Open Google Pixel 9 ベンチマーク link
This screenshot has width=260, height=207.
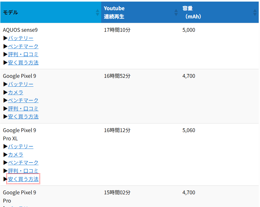[x=23, y=100]
